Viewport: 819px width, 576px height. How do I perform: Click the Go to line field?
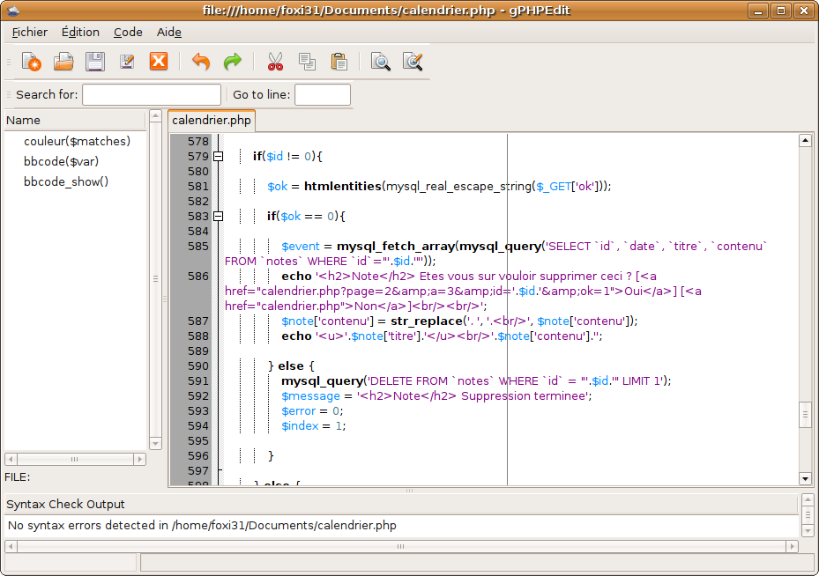tap(323, 95)
